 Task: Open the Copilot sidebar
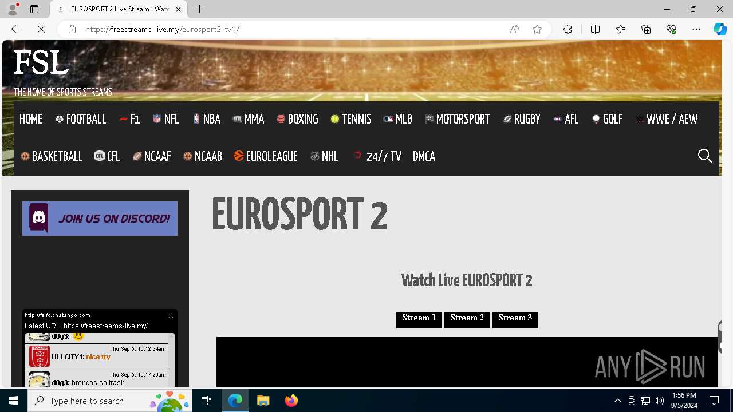[x=720, y=29]
